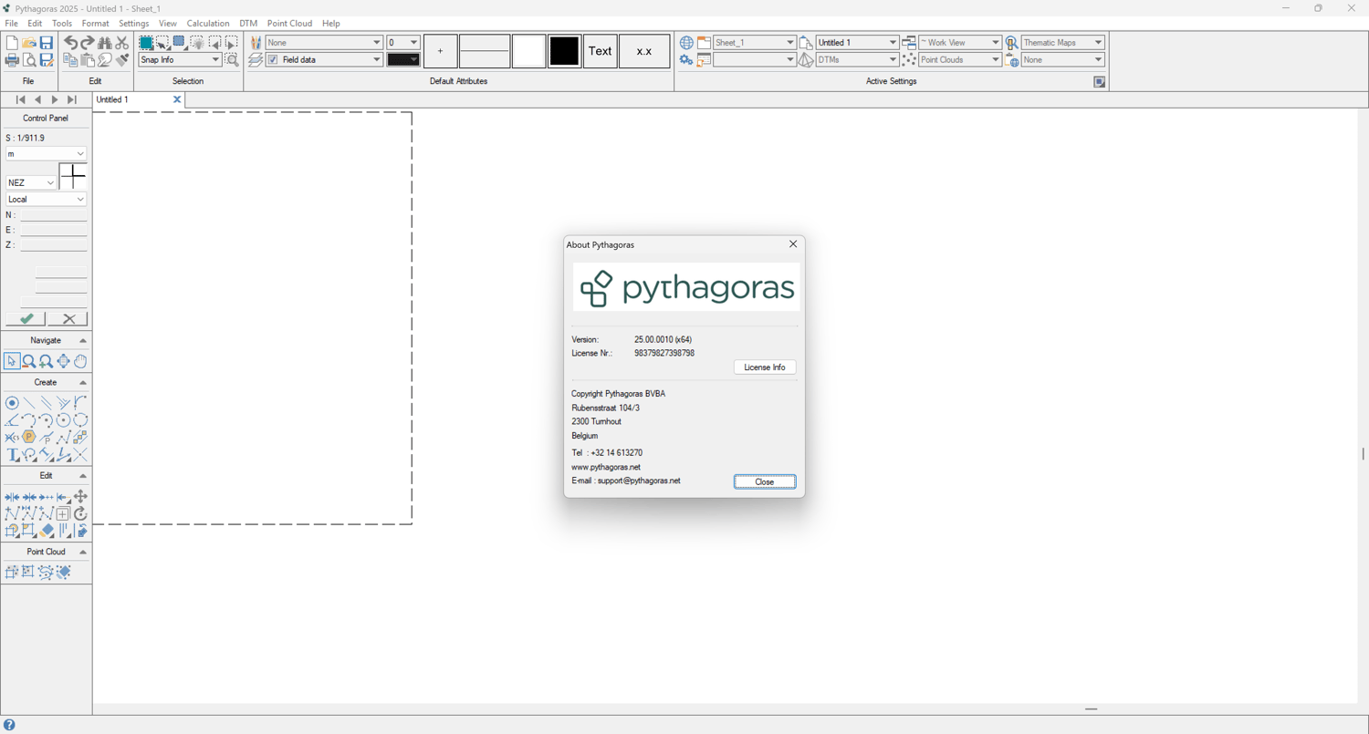Open the Tools menu
Screen dimensions: 1369x734
62,24
